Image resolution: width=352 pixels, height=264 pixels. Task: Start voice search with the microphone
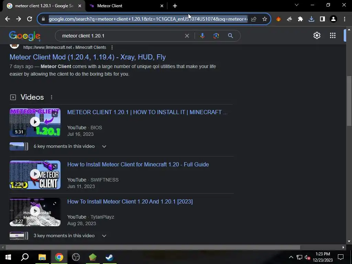coord(202,36)
